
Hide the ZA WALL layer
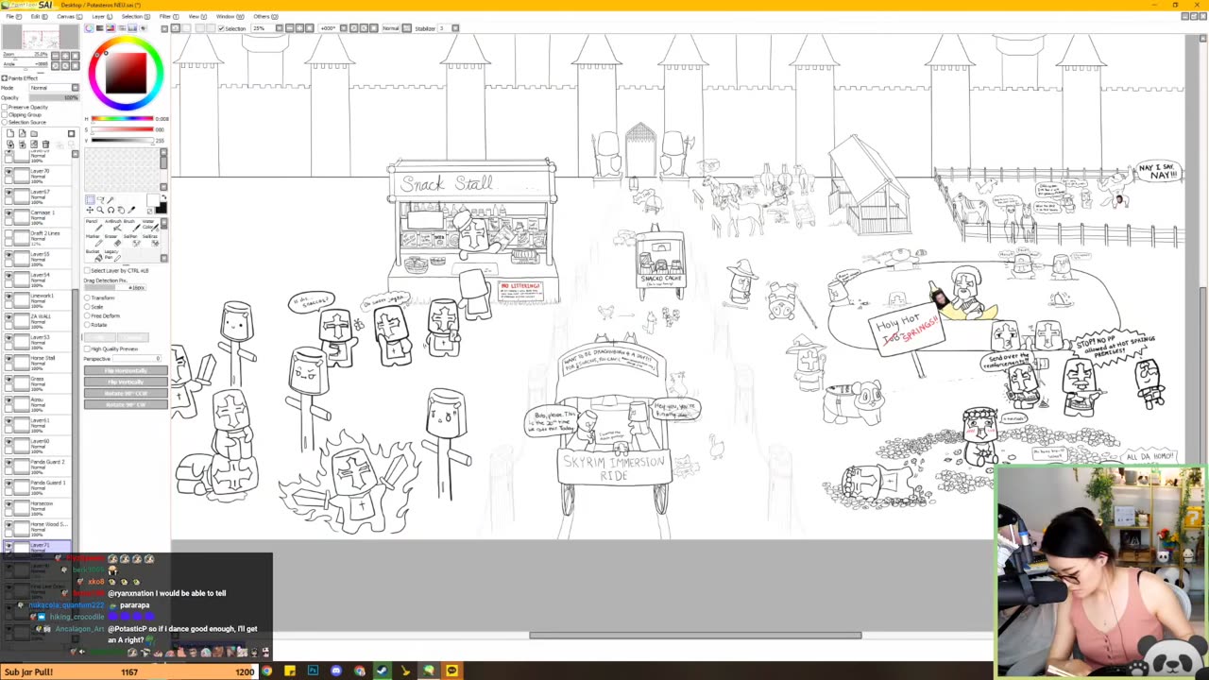(x=9, y=318)
